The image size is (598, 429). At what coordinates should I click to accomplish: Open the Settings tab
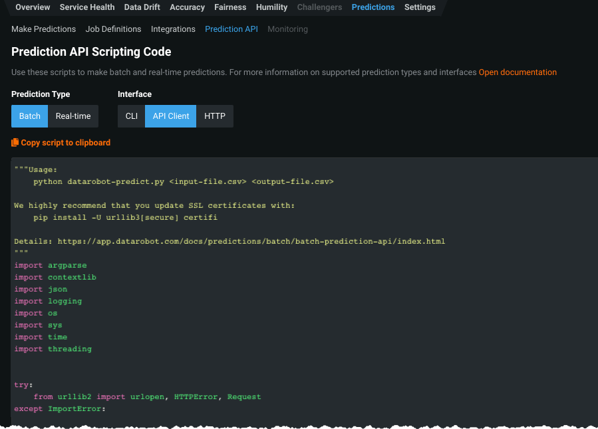(420, 7)
